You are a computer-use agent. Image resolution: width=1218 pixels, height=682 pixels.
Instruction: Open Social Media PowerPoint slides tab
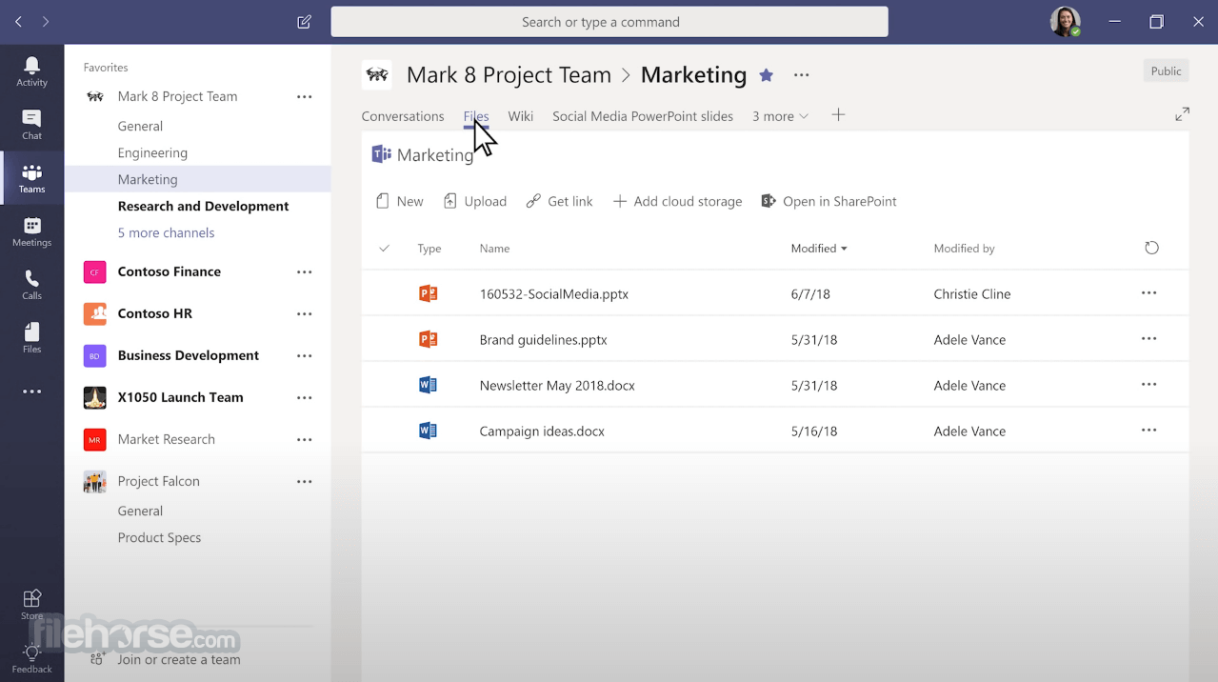[x=643, y=116]
